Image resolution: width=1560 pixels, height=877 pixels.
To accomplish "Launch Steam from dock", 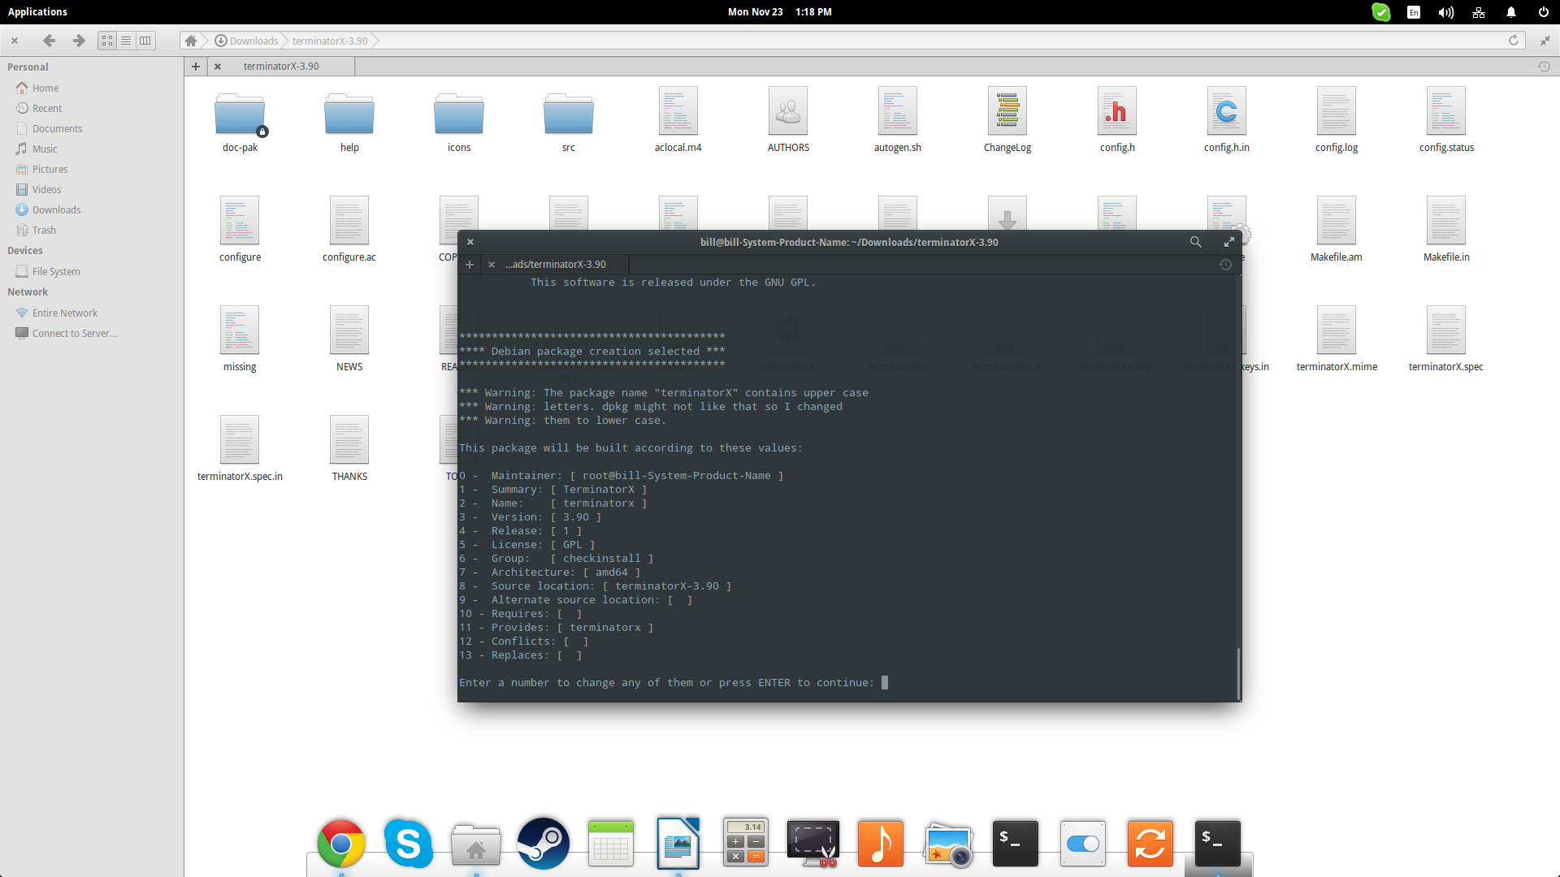I will pos(544,844).
